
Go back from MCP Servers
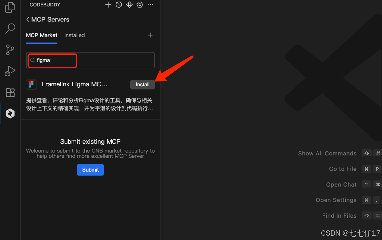[x=28, y=20]
